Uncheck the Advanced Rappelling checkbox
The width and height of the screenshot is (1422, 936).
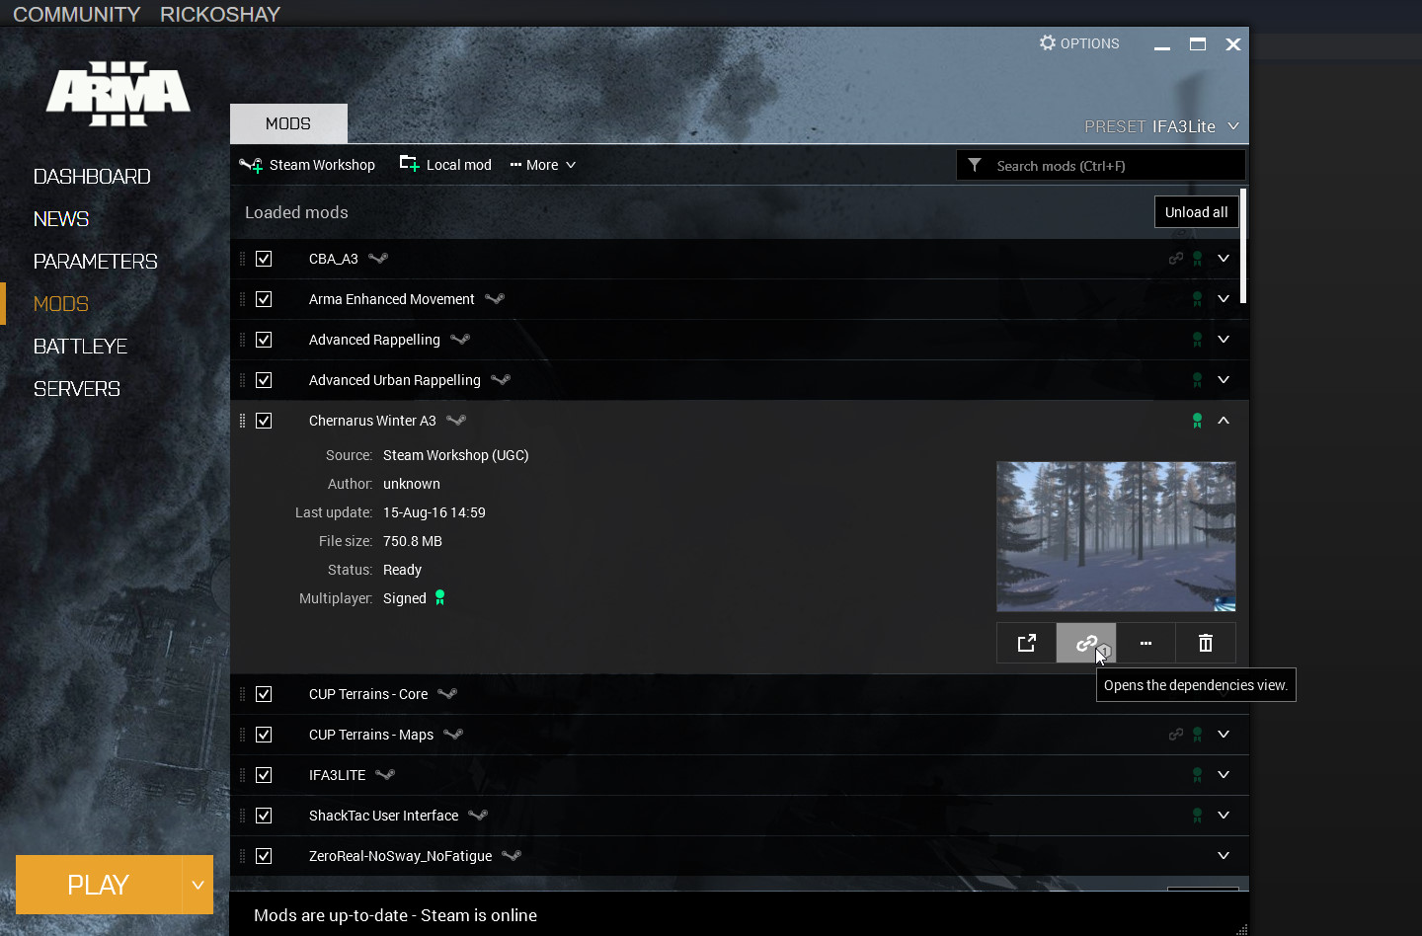click(x=264, y=340)
